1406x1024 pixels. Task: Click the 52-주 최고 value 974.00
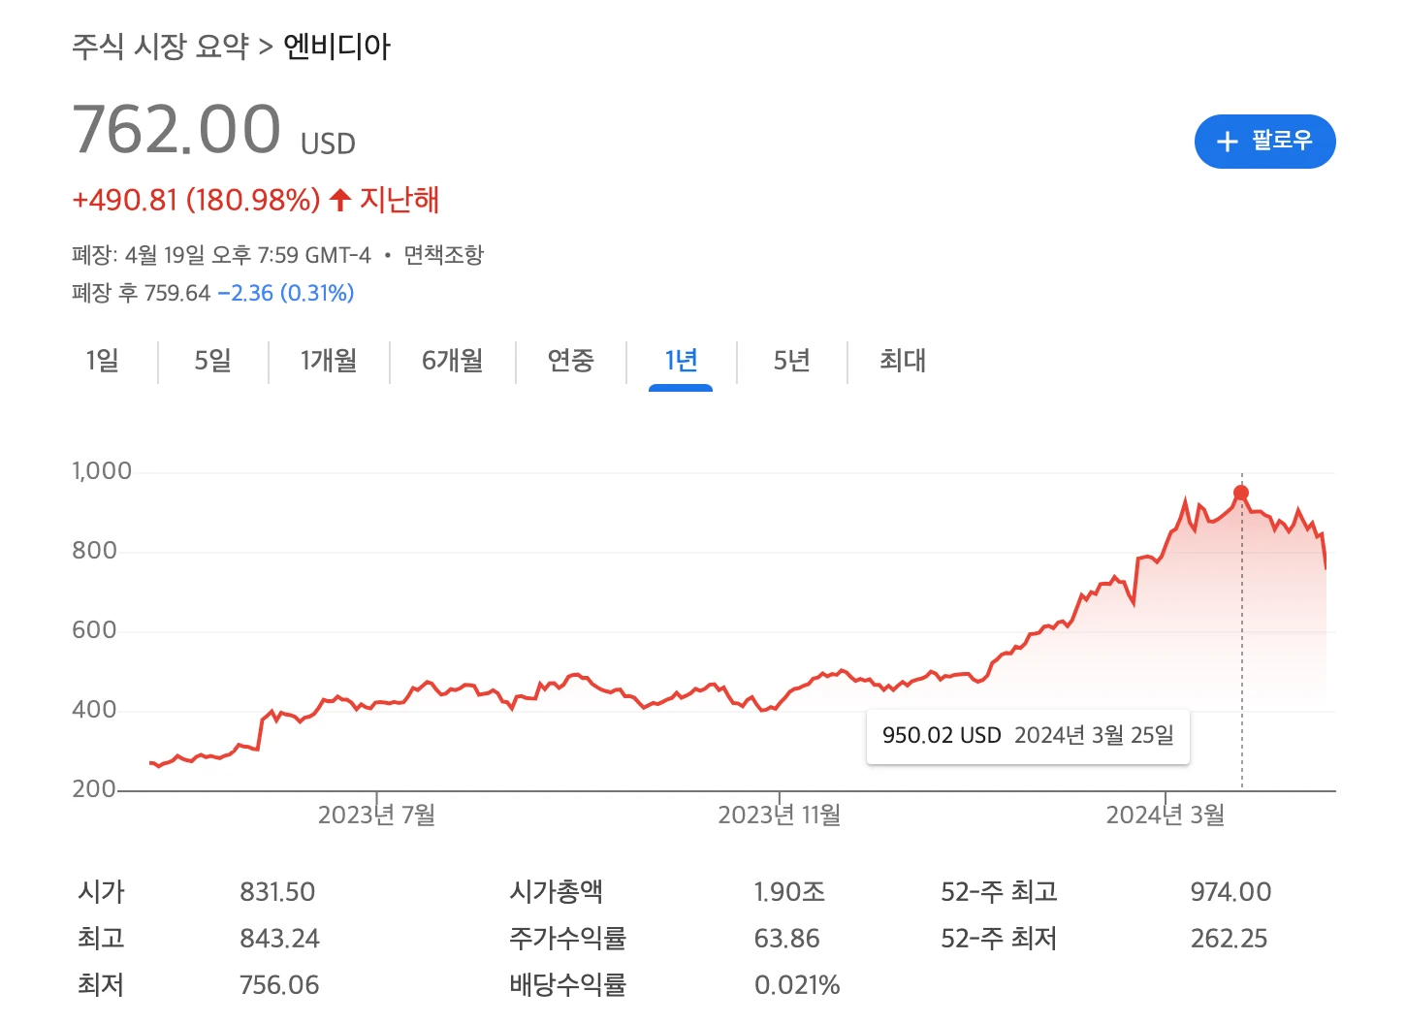pos(1230,892)
